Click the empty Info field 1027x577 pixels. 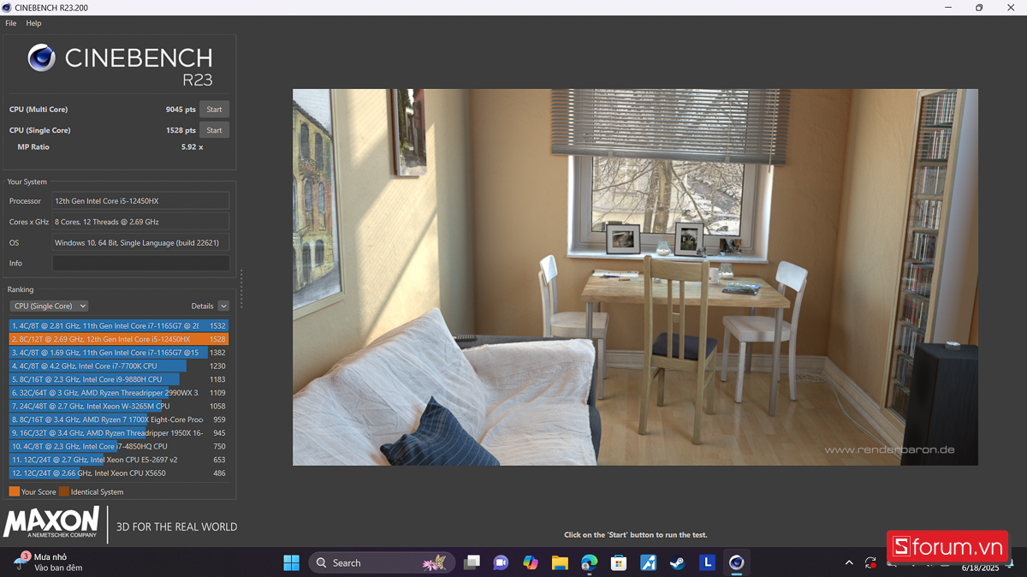(x=140, y=263)
